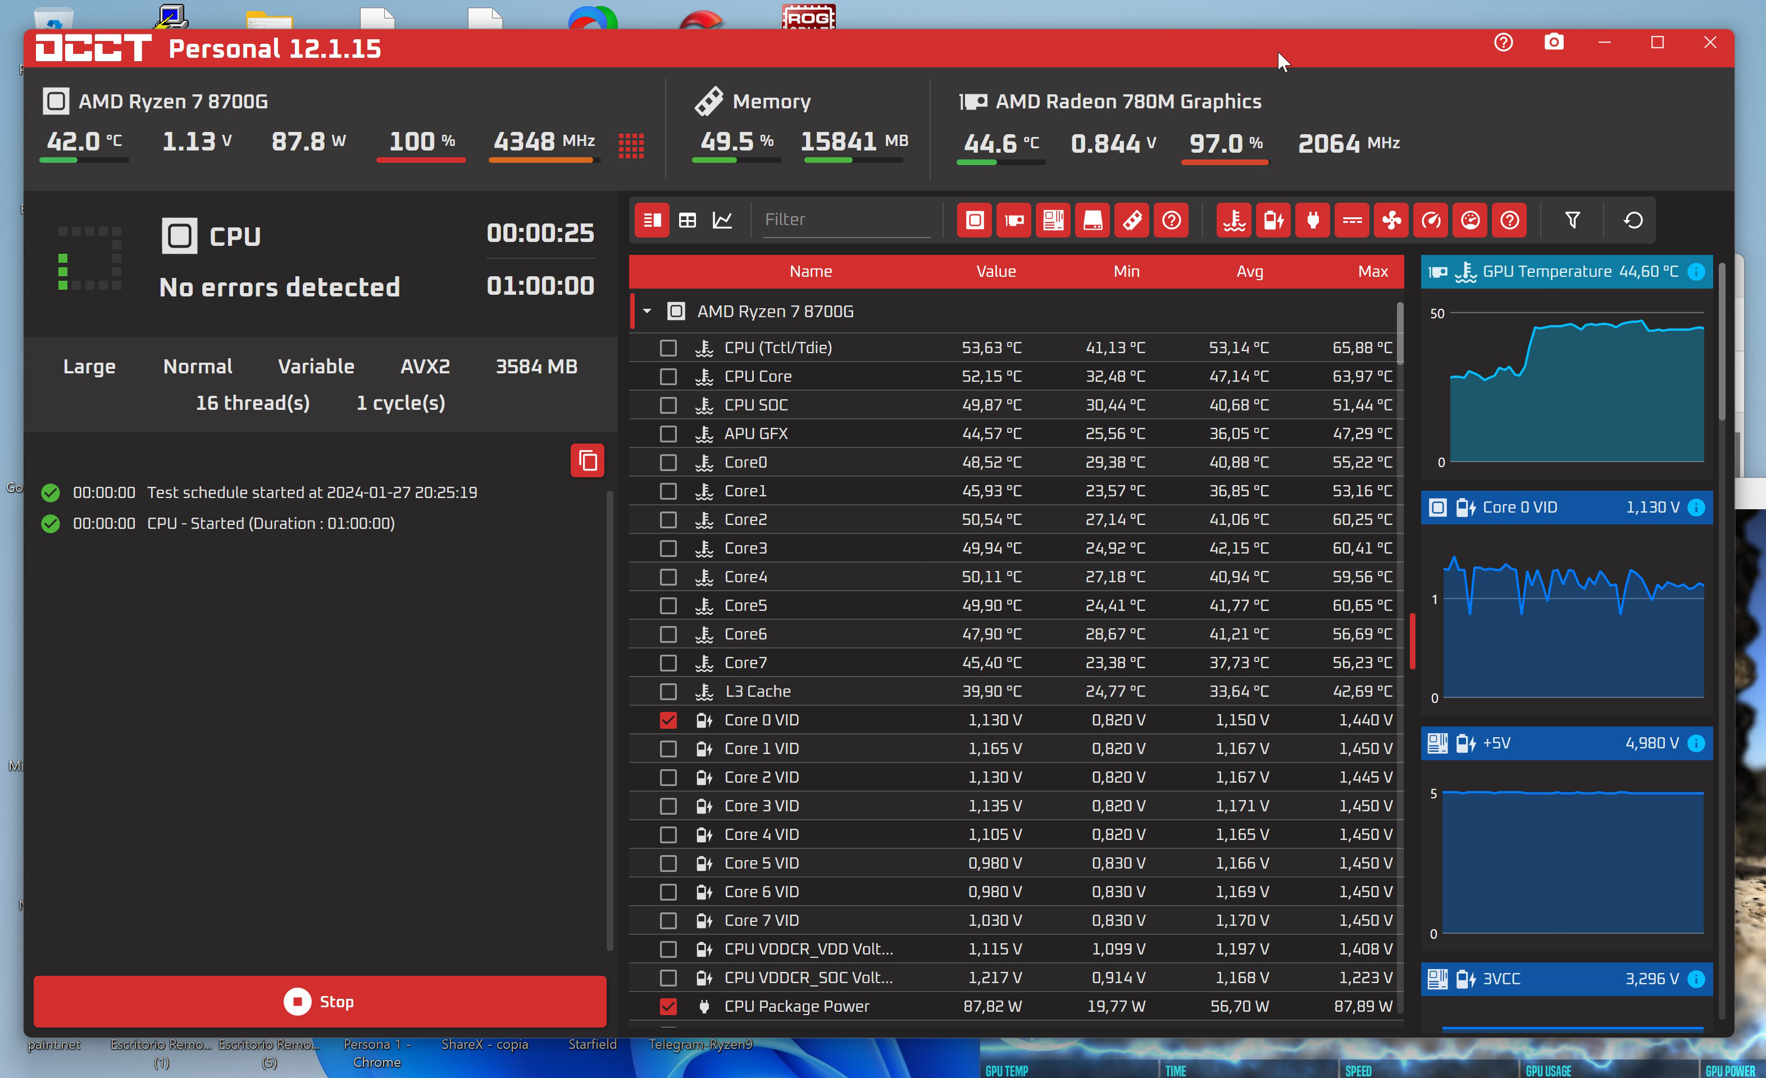
Task: Check the Core7 temperature sensor box
Action: pos(668,663)
